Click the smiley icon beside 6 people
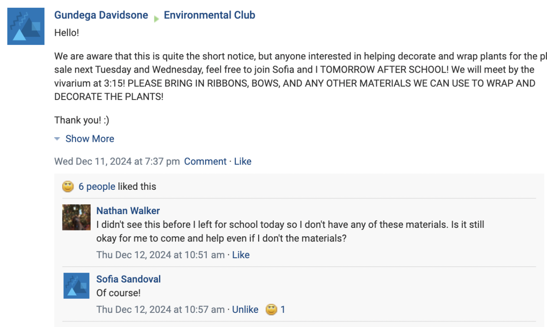The height and width of the screenshot is (327, 547). point(68,187)
